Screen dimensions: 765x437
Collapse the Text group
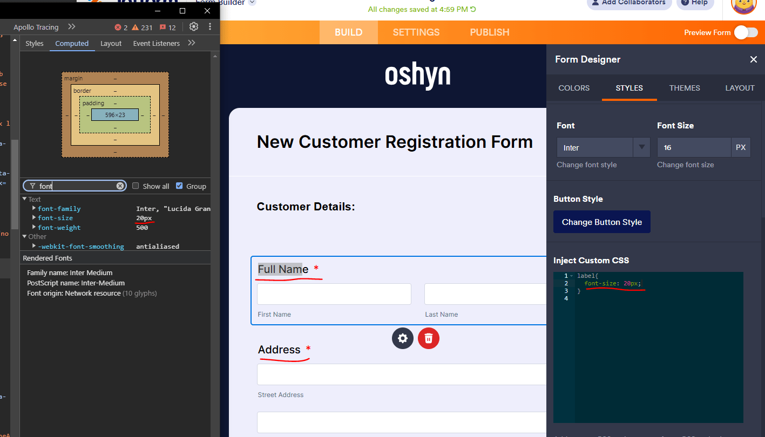coord(24,199)
